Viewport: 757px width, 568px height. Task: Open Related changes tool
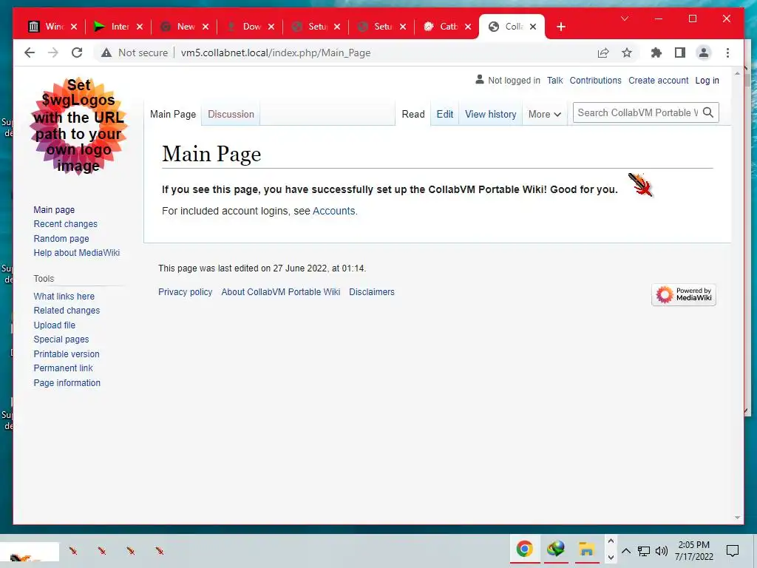click(67, 311)
